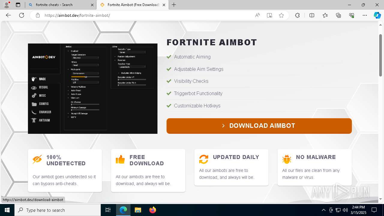Show hidden system tray icons
384x216 pixels.
click(x=323, y=210)
